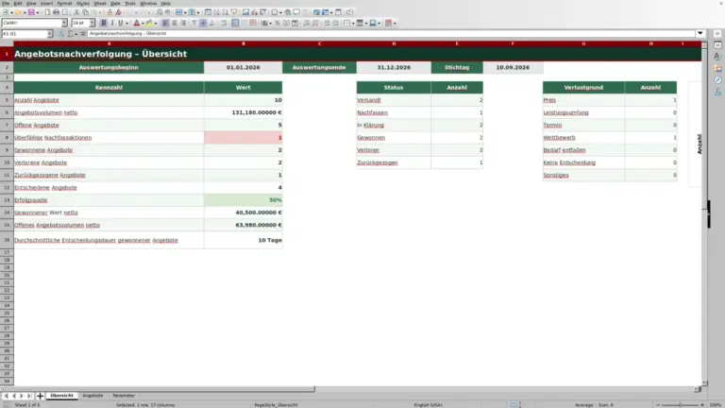Image resolution: width=725 pixels, height=408 pixels.
Task: Open the font size dropdown
Action: [92, 23]
